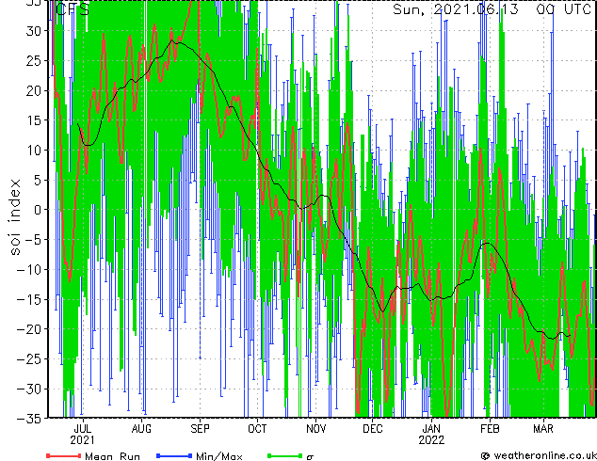Click the MAR axis label
This screenshot has height=461, width=597.
[x=543, y=429]
